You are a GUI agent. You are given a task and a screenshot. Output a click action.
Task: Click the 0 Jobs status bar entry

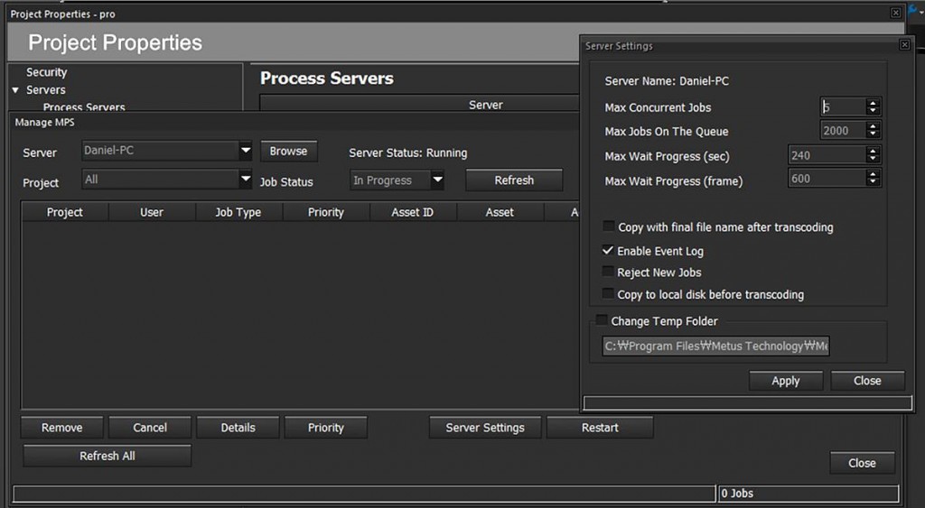pyautogui.click(x=808, y=494)
